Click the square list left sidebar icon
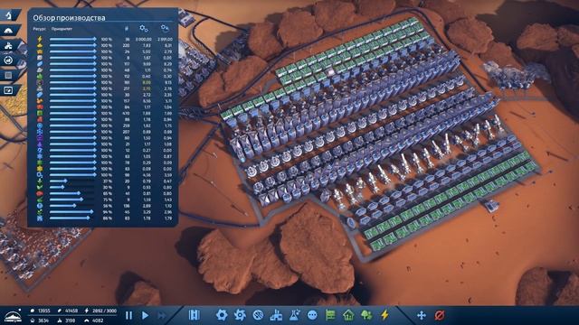 pos(9,76)
